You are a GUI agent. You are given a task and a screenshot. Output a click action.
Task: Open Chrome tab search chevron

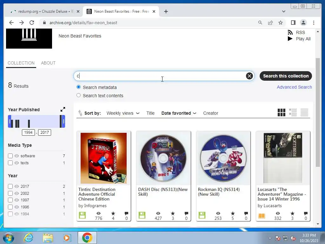click(283, 11)
